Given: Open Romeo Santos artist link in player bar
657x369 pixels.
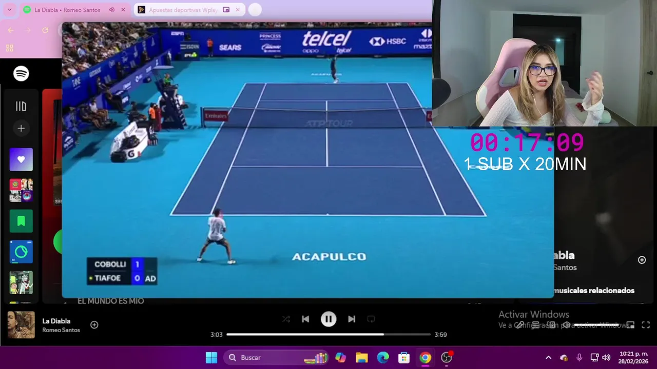Looking at the screenshot, I should pos(61,330).
